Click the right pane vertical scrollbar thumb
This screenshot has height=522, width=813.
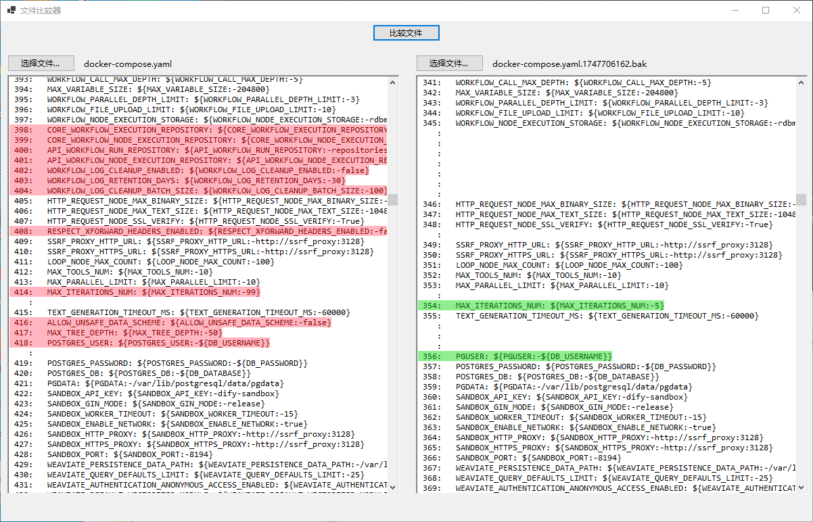802,199
